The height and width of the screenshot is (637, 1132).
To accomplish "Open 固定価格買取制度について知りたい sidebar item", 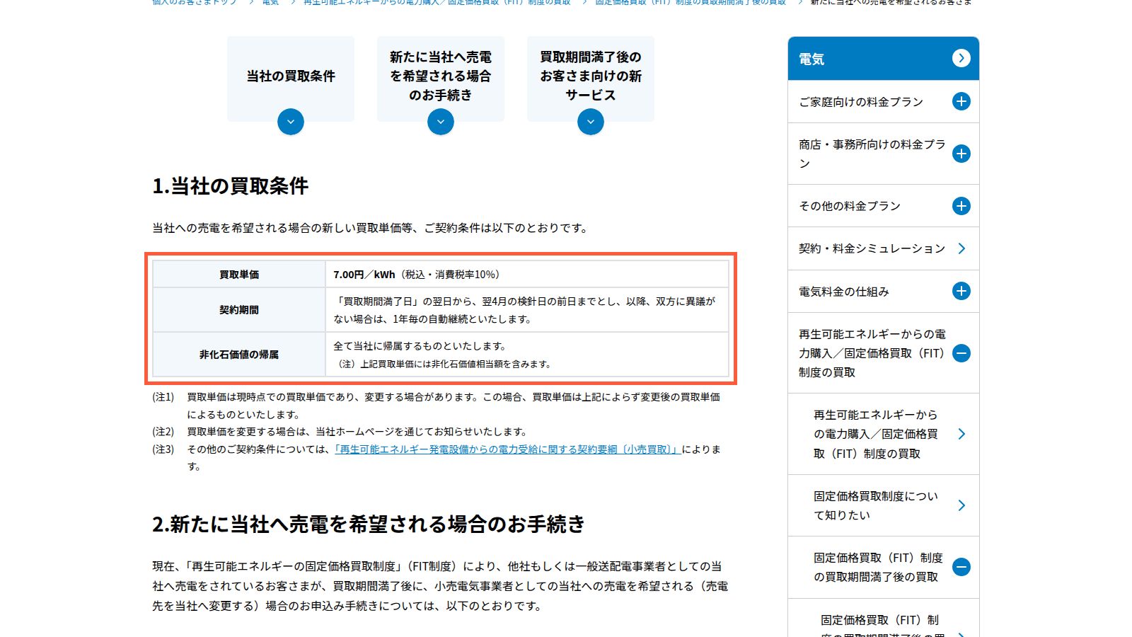I will click(884, 505).
